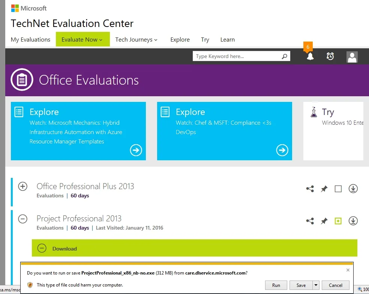Click the flask icon on Try card
Screen dimensions: 369x294
[314, 112]
